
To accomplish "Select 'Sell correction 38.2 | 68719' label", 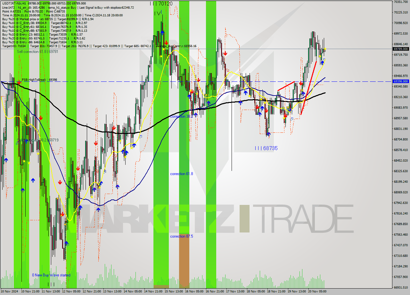I will 38,140.
